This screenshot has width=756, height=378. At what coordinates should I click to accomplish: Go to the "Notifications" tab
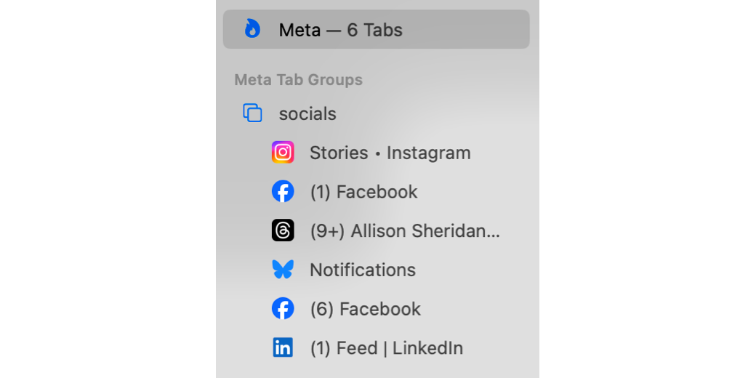[363, 270]
